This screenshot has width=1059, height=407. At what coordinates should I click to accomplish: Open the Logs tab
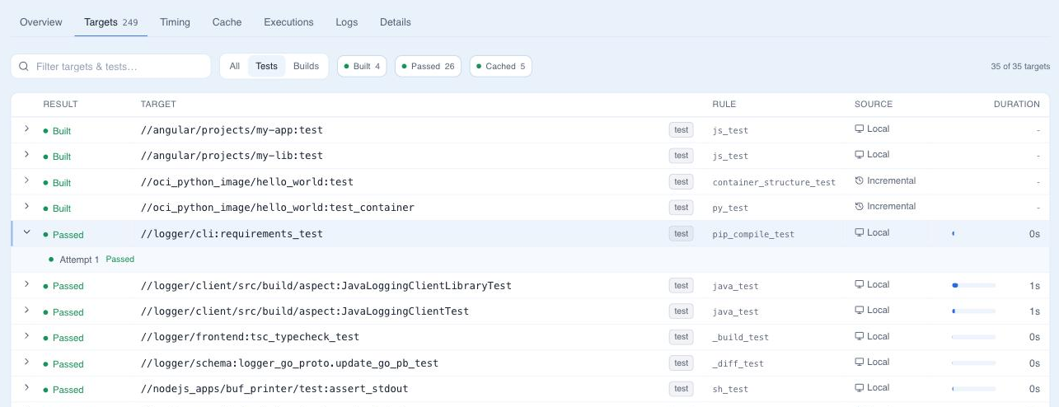(x=347, y=22)
